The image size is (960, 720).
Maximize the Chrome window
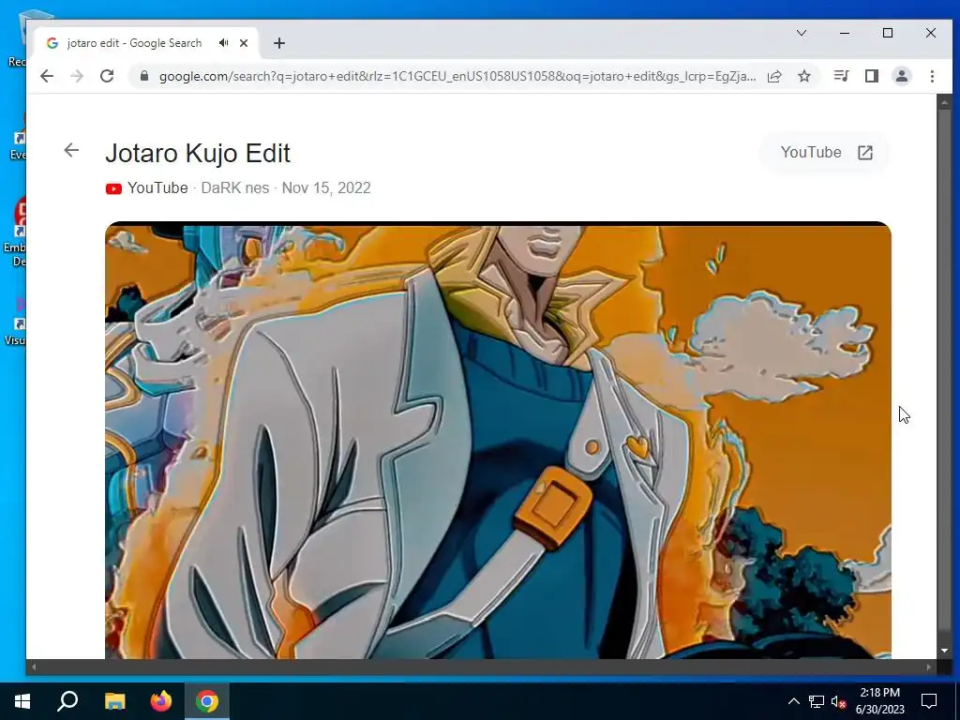coord(888,33)
